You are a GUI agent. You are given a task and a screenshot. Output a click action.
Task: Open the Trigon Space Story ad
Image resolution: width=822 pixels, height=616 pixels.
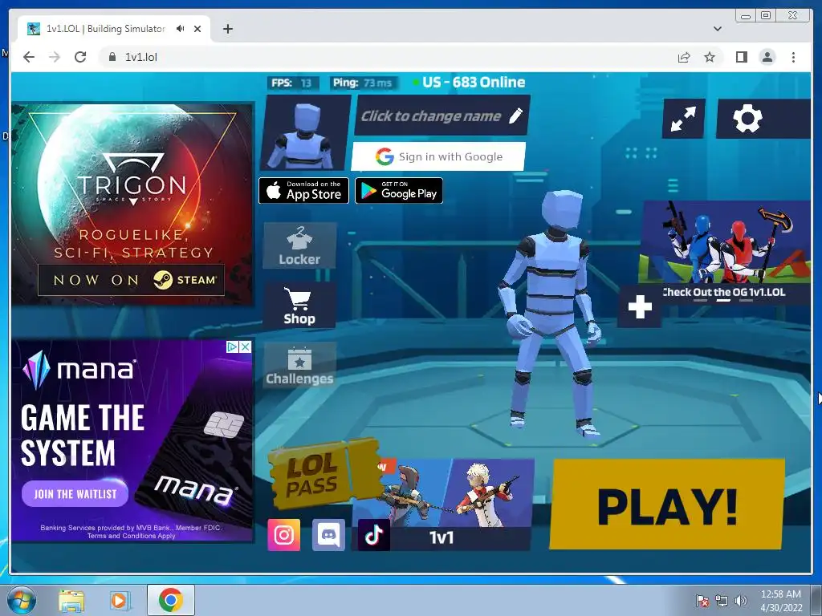point(132,205)
